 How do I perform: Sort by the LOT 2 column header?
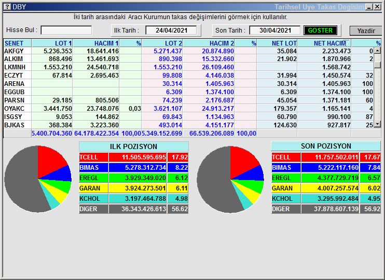point(162,43)
